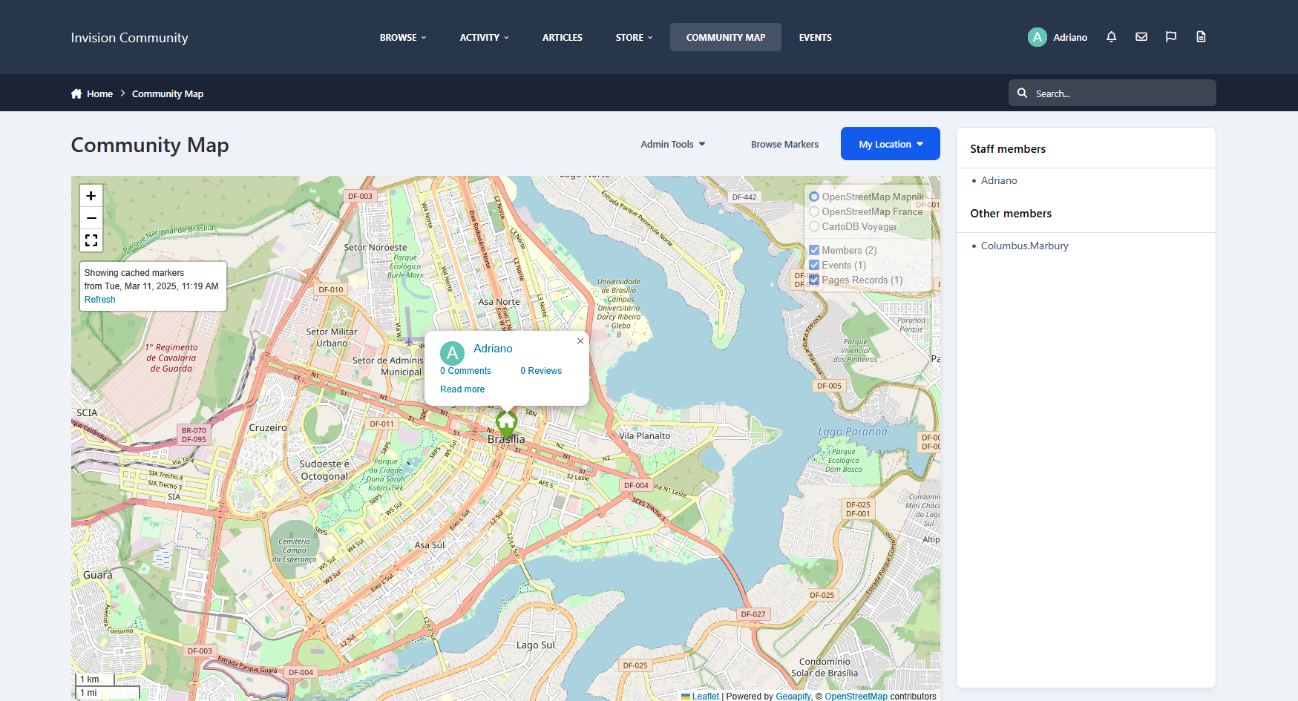
Task: Open staff member Adriano in sidebar
Action: point(999,180)
